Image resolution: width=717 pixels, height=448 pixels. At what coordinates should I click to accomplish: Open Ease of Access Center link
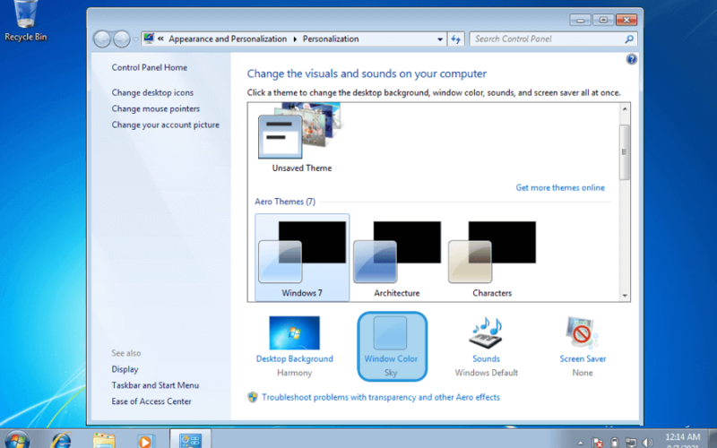coord(151,401)
